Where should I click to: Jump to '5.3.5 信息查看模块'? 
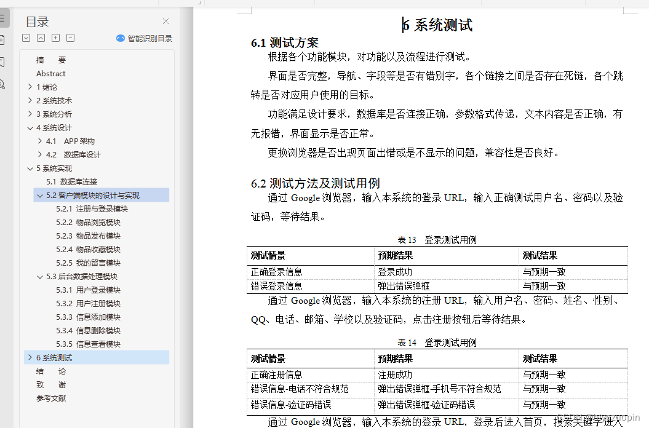coord(88,344)
